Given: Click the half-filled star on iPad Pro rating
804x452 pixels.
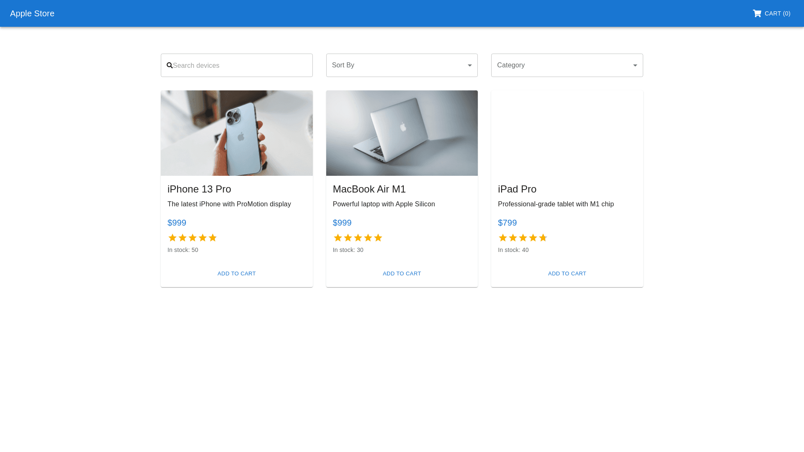Looking at the screenshot, I should (x=543, y=238).
